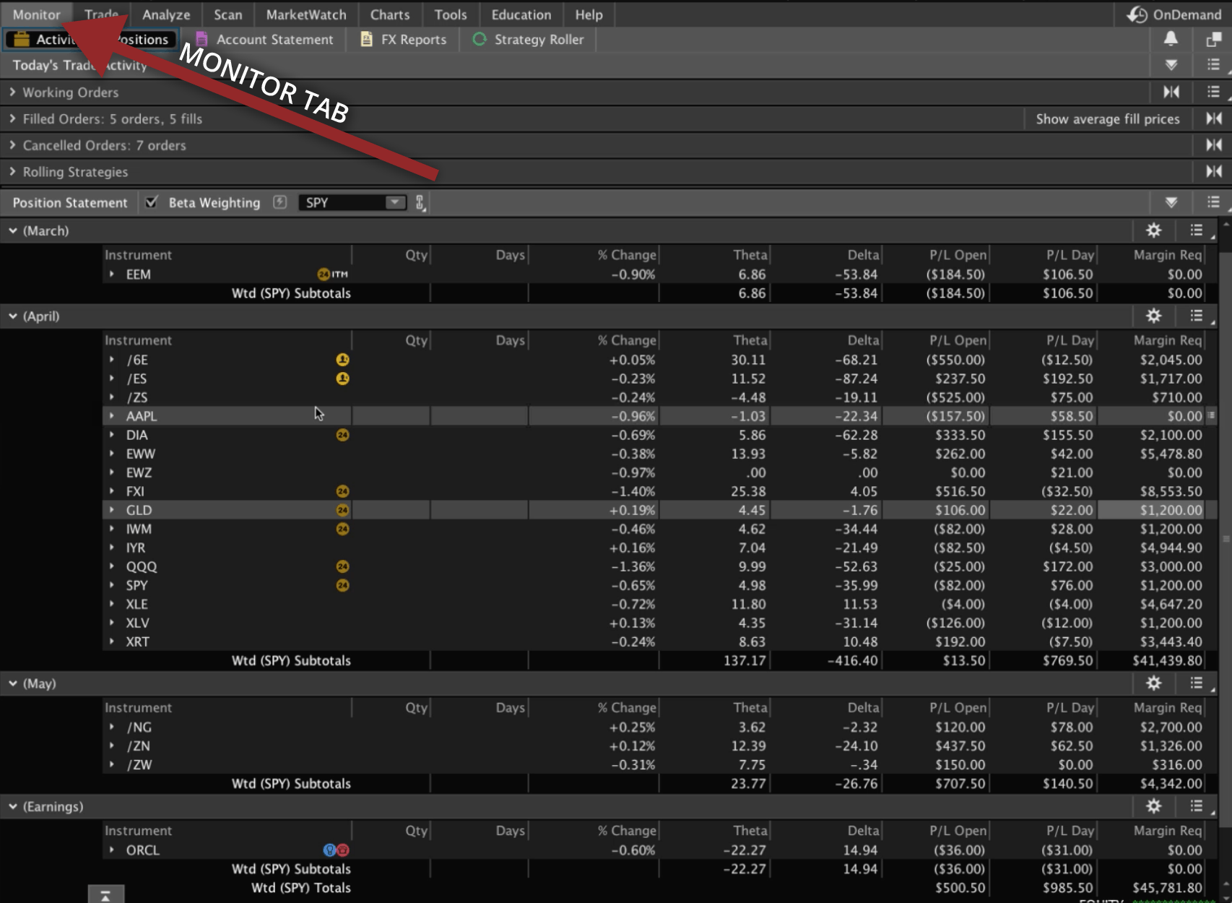
Task: Click the symbol link icon beside SPY dropdown
Action: click(x=420, y=203)
